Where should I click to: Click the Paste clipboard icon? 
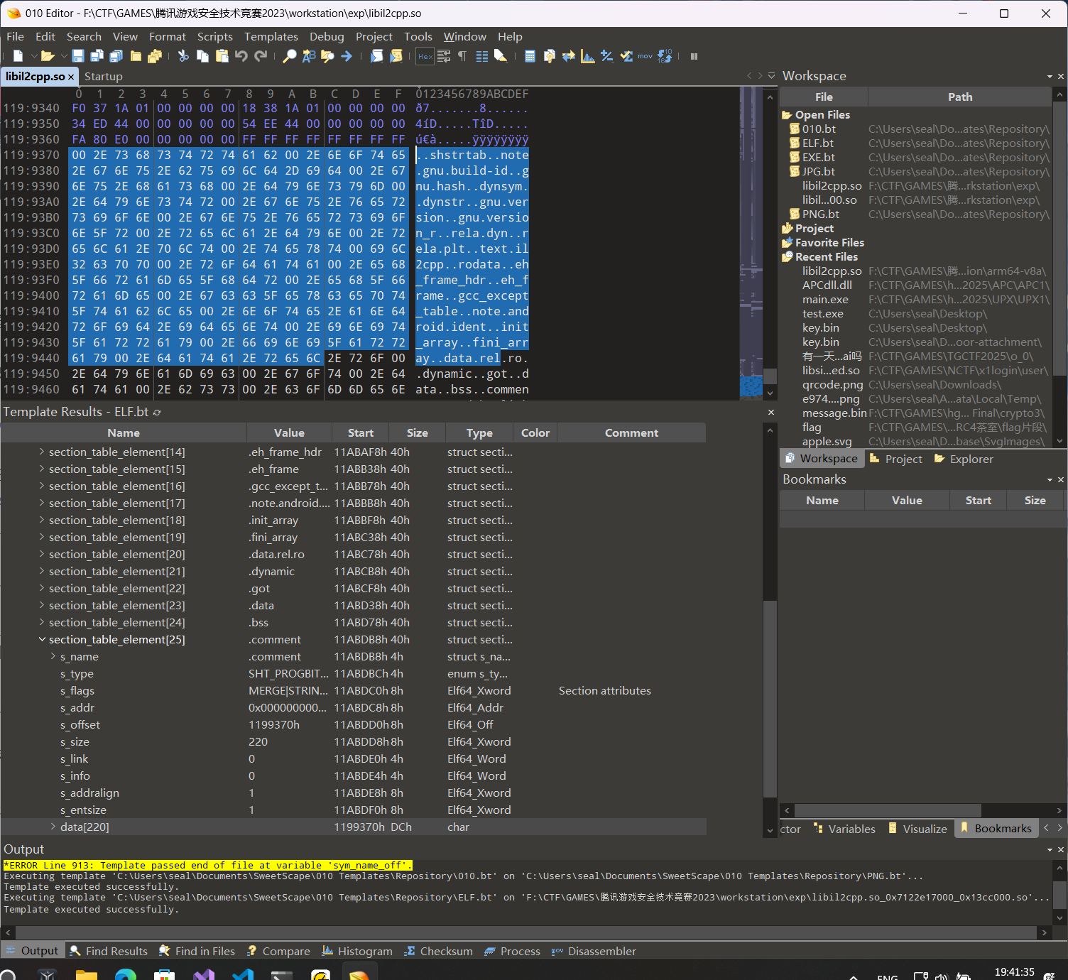pos(222,56)
